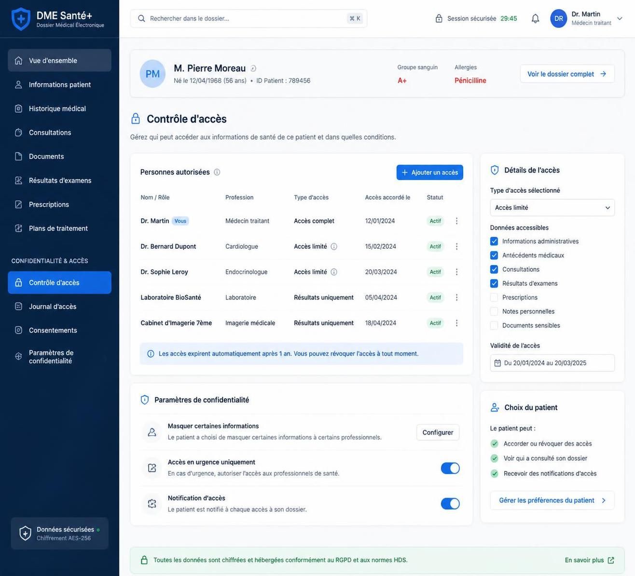Toggle off Accès en urgence uniquement switch

450,468
